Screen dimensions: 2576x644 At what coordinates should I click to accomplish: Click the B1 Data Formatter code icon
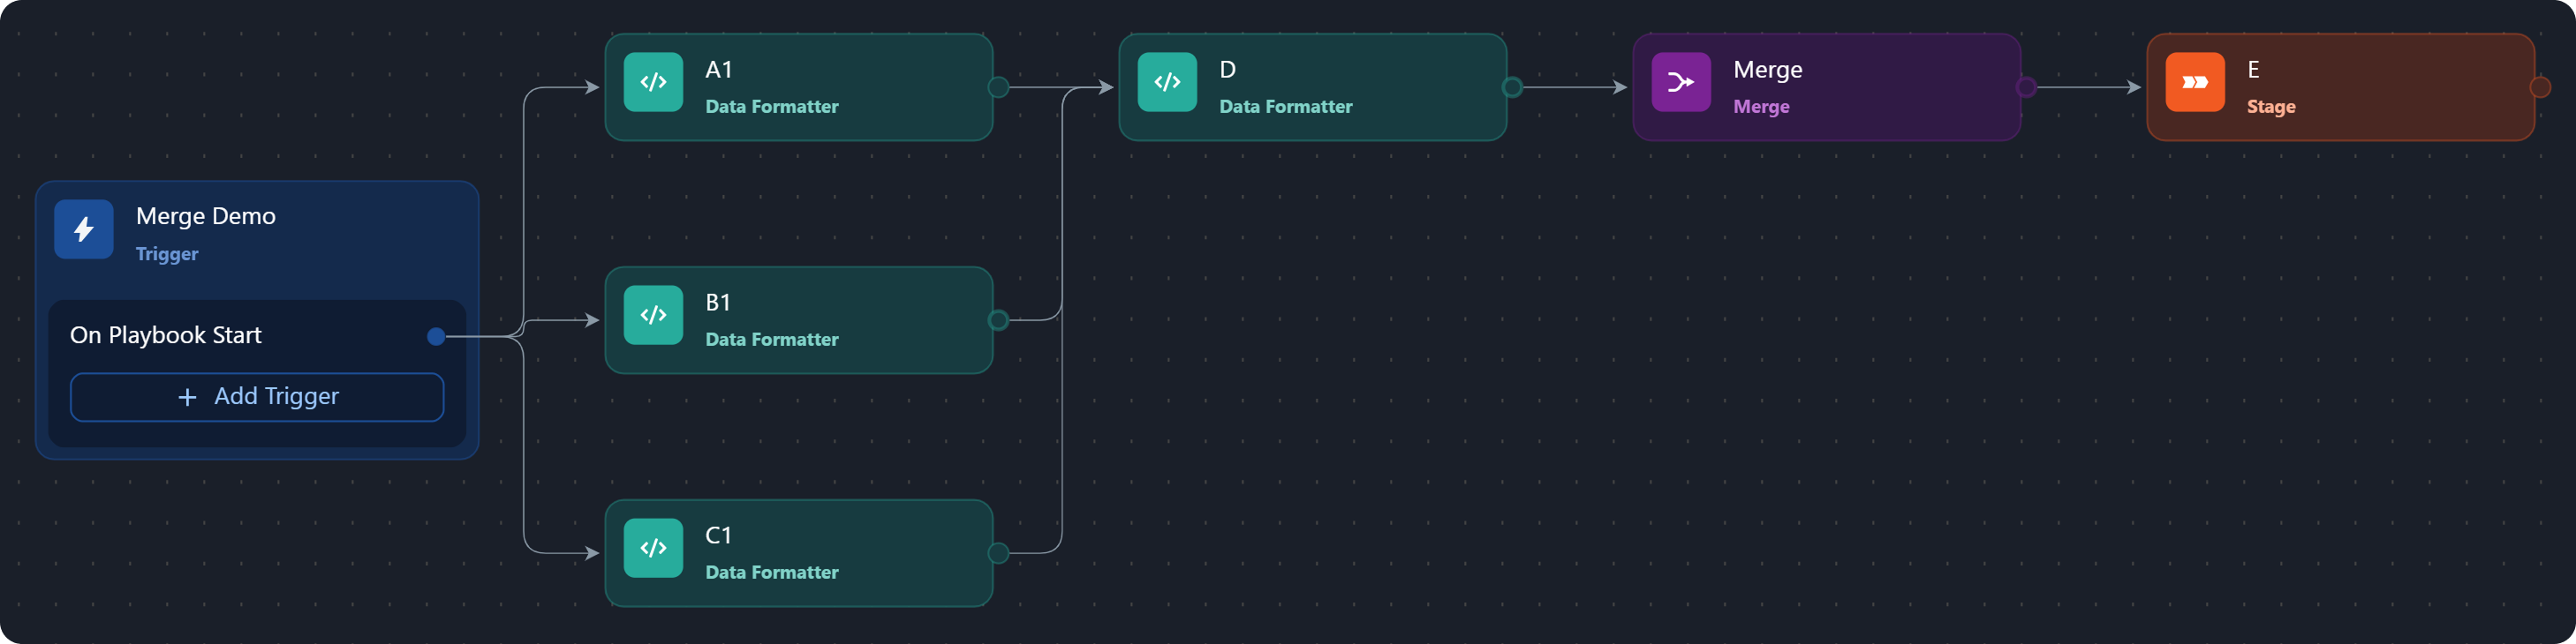[x=653, y=316]
